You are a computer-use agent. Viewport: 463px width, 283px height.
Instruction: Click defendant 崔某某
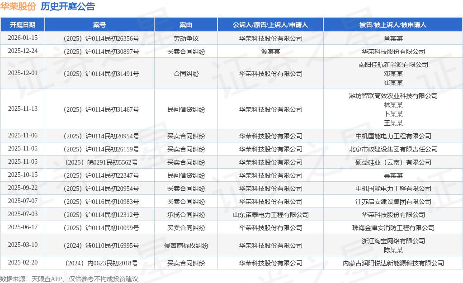393,83
